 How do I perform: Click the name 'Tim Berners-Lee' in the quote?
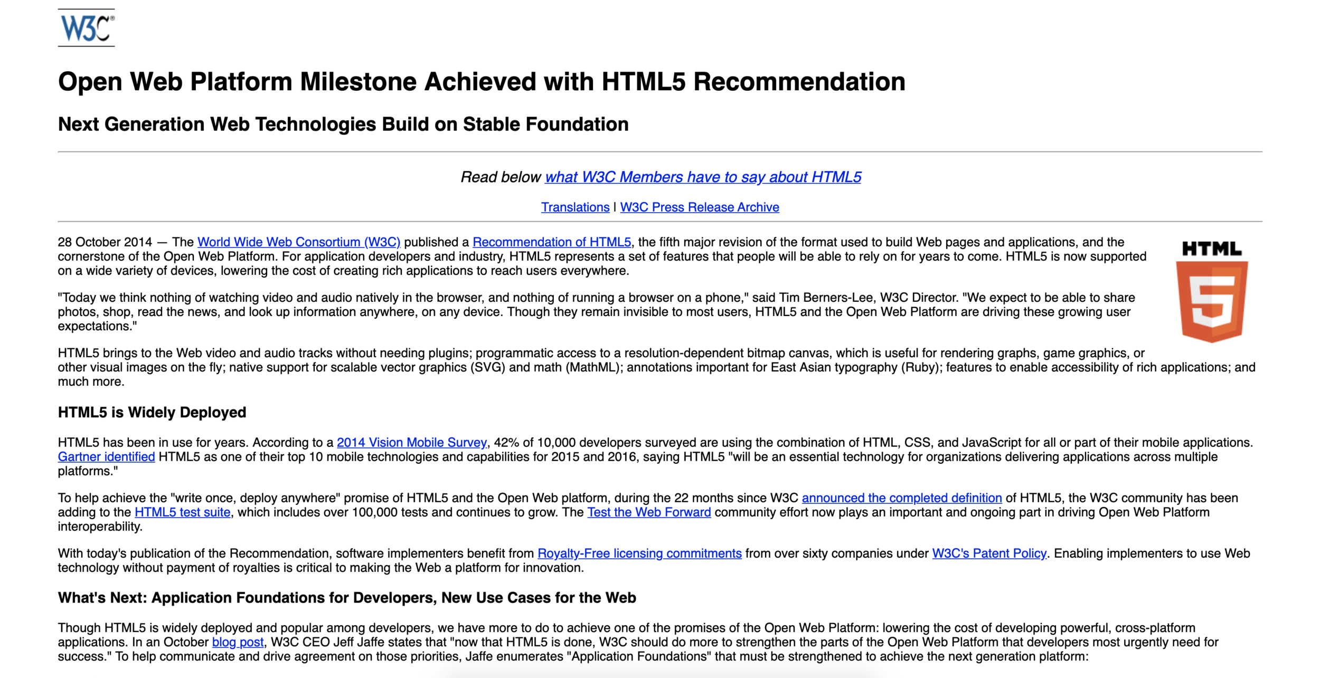coord(826,298)
